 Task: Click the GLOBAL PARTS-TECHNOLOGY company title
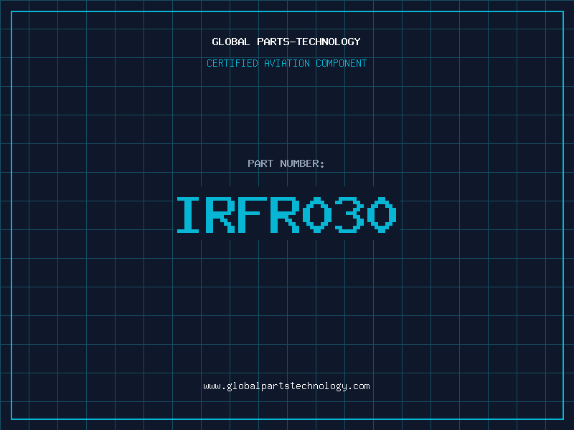[286, 42]
